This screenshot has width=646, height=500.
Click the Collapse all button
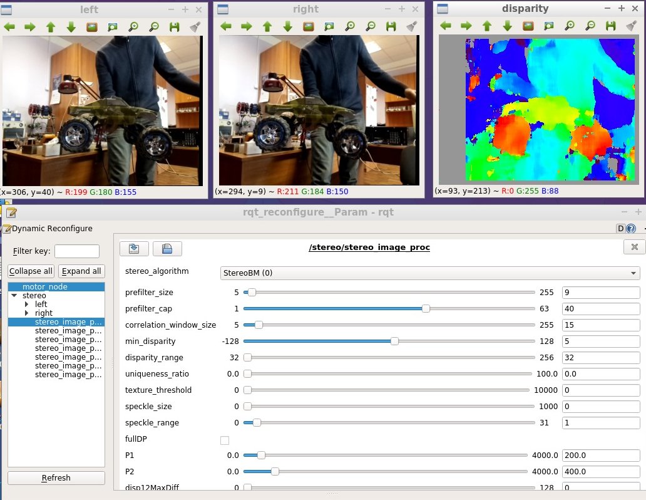[x=31, y=271]
